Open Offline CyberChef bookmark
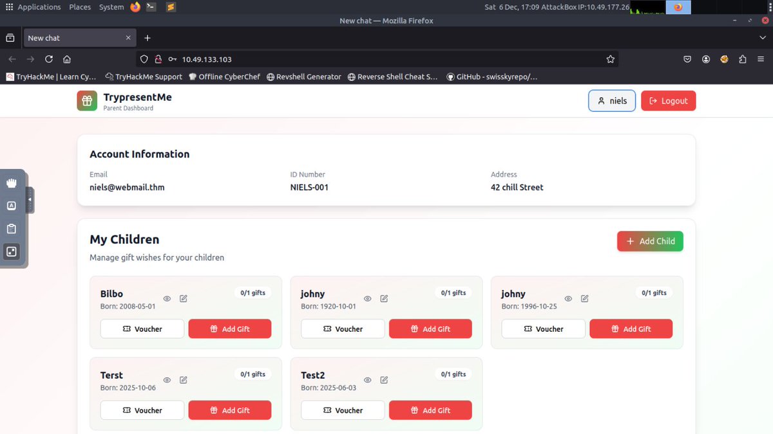Viewport: 773px width, 434px height. (224, 77)
